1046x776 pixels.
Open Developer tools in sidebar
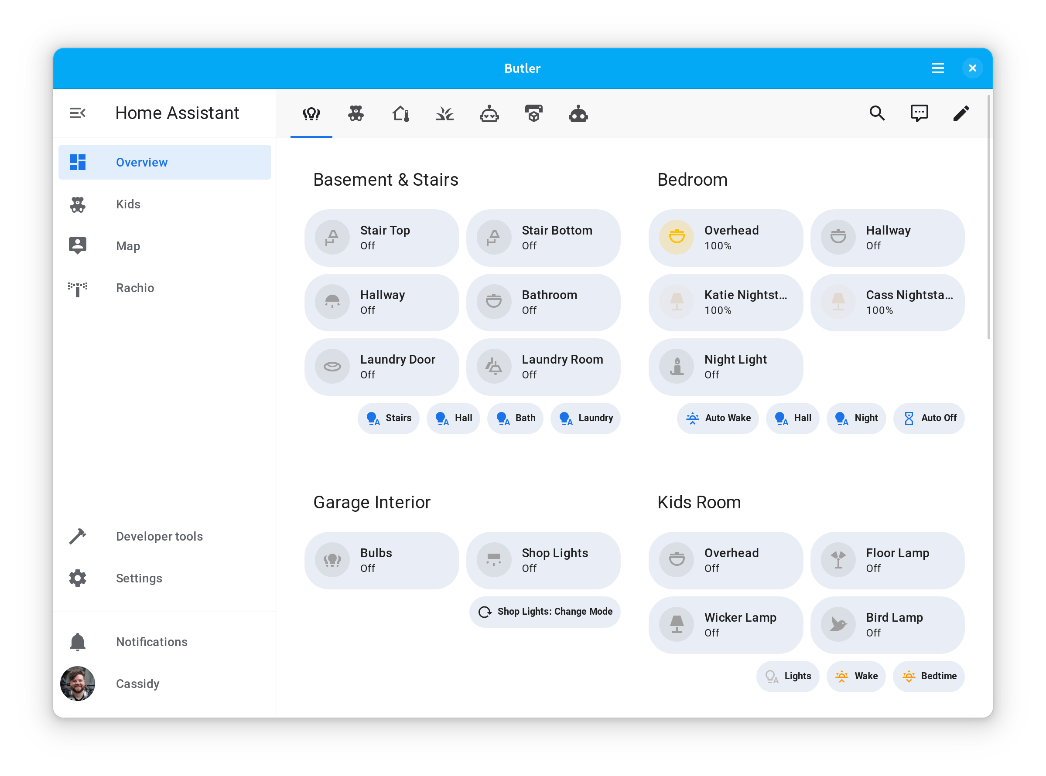pos(159,536)
